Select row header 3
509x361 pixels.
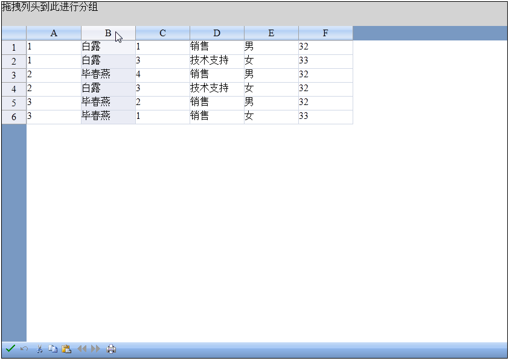point(14,75)
